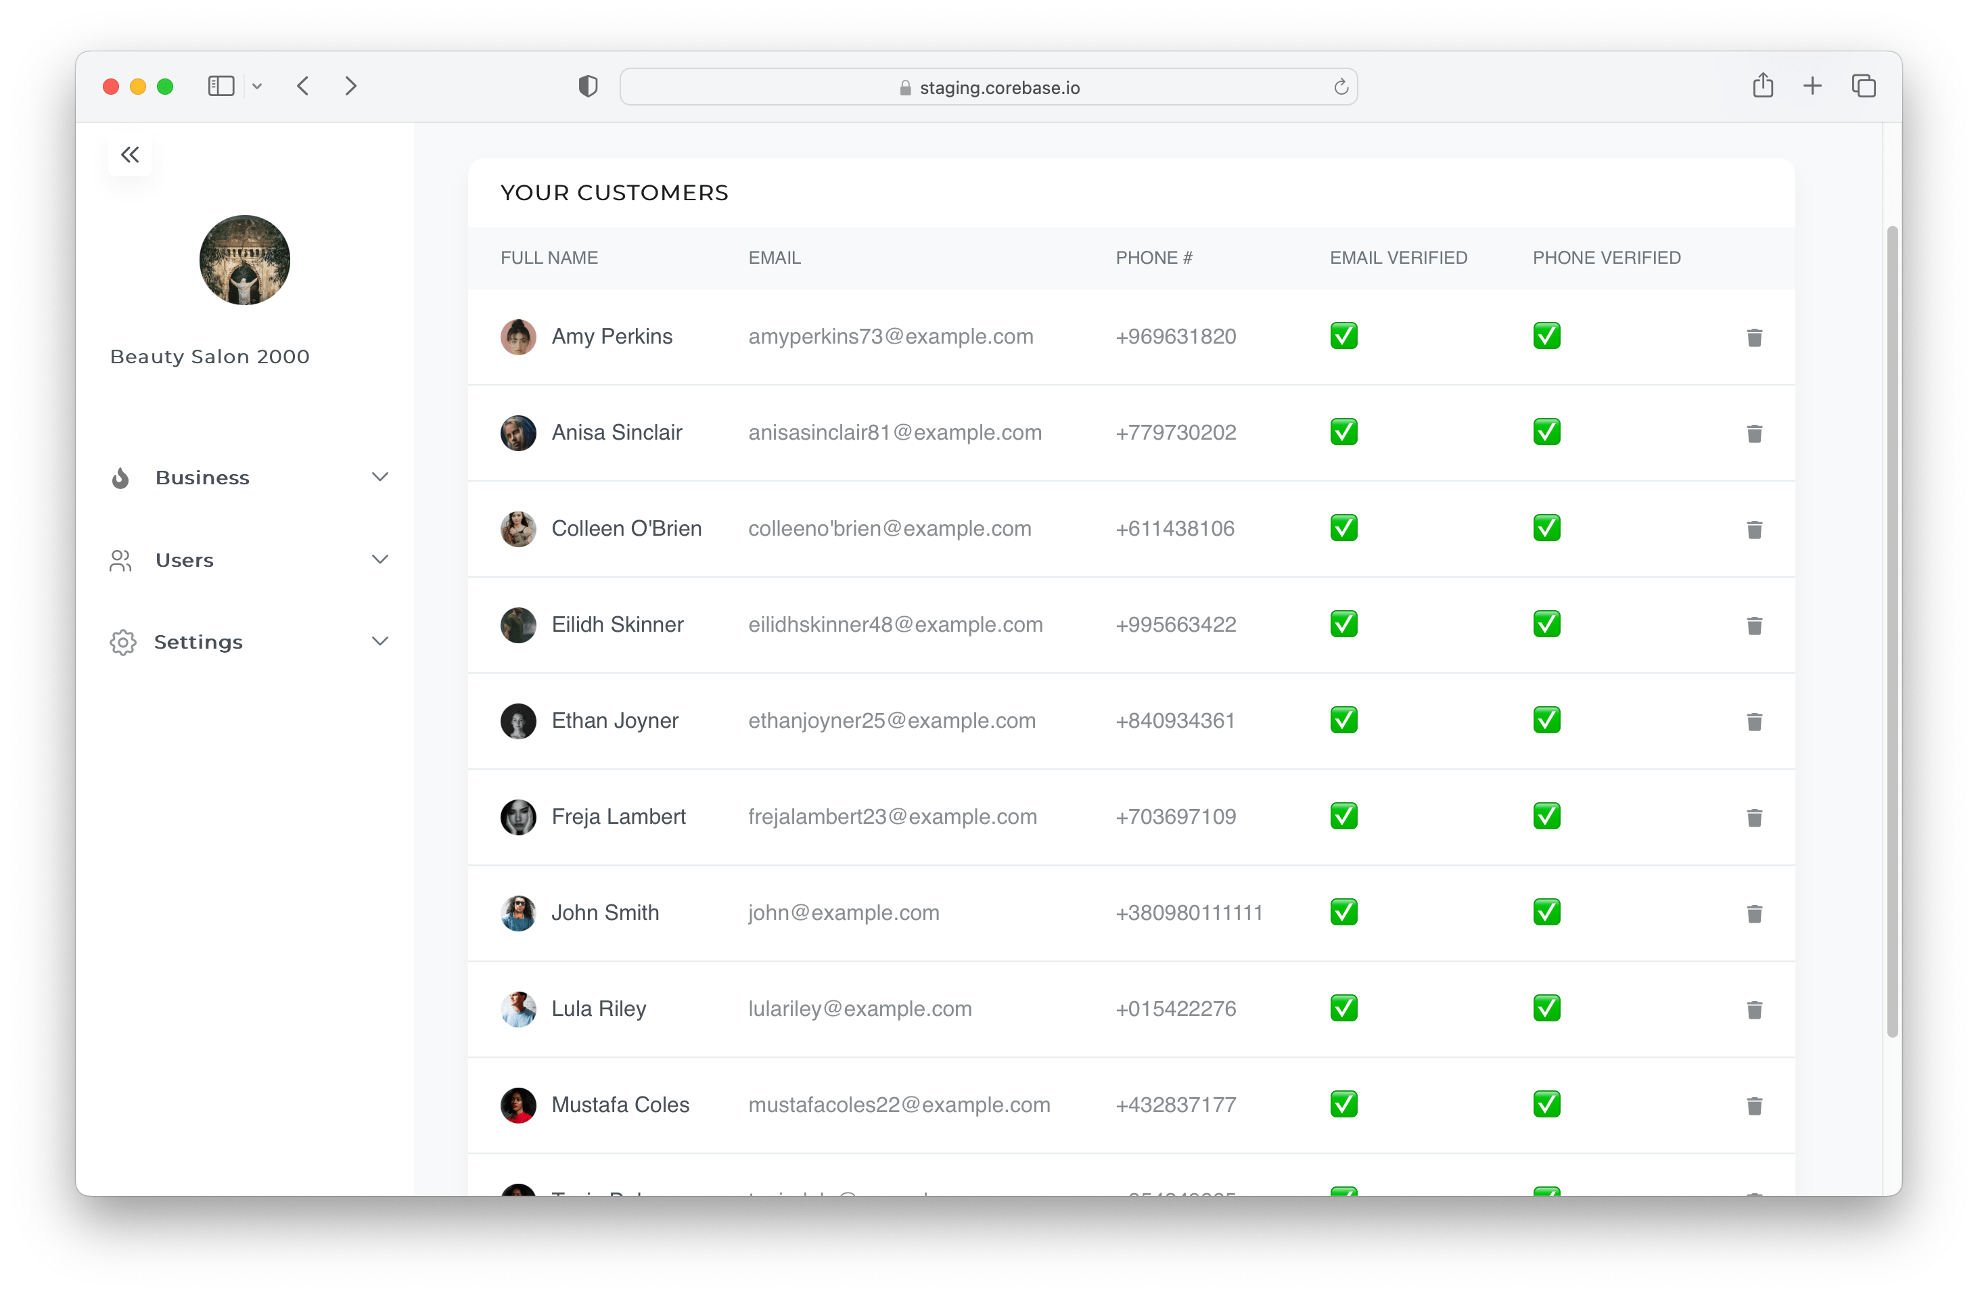Click email anisasinclair81@example.com
Viewport: 1978px width, 1296px height.
coord(894,433)
